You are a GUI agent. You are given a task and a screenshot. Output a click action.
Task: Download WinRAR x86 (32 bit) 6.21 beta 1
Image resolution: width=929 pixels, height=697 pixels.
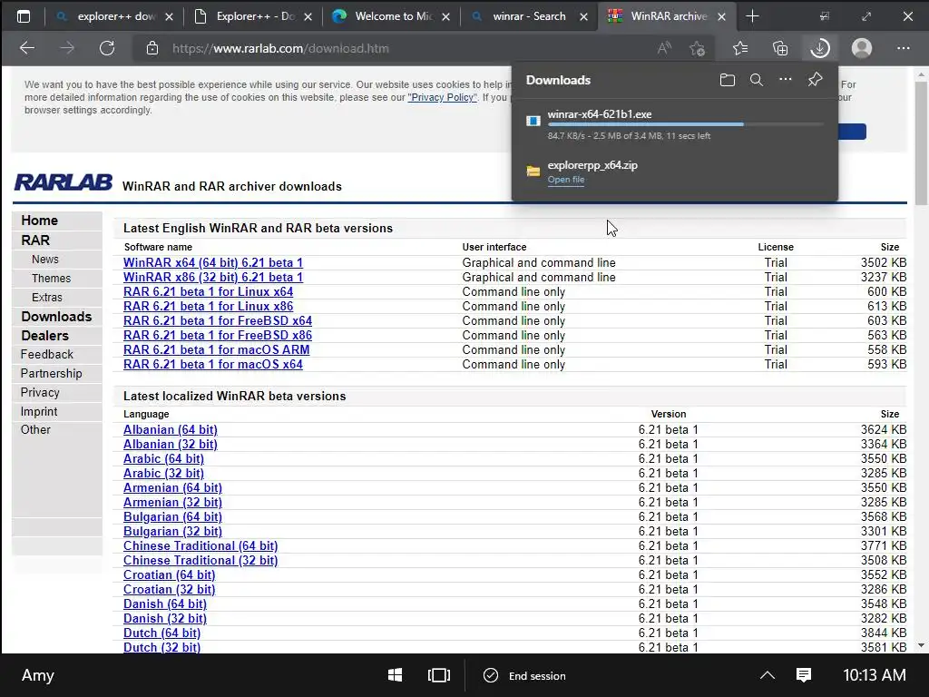[212, 278]
